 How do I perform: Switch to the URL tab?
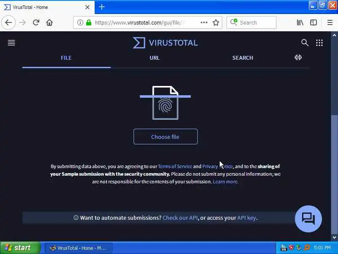tap(155, 58)
